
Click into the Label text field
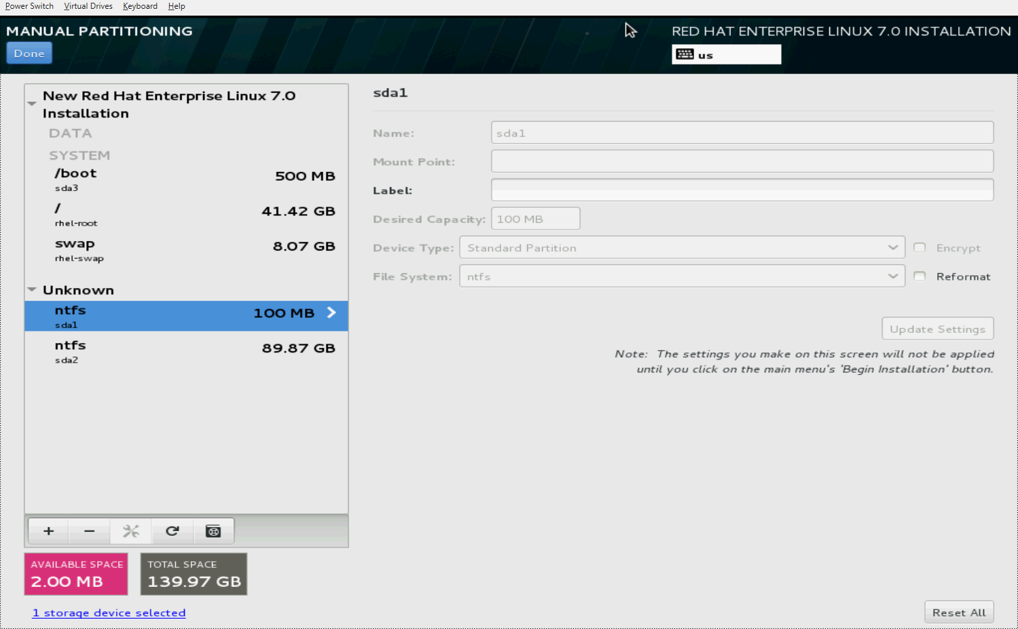(742, 190)
